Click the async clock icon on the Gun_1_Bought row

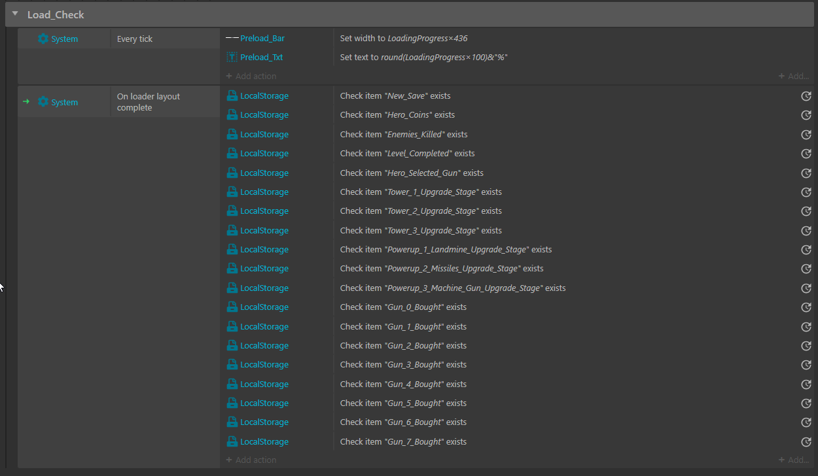point(806,327)
